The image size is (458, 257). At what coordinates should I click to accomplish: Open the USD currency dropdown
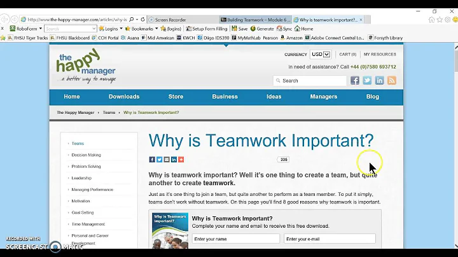tap(321, 54)
